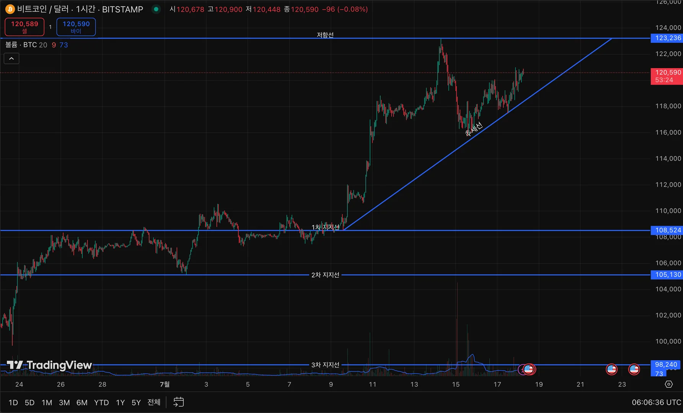This screenshot has width=683, height=413.
Task: Select the 1D time range
Action: point(13,402)
